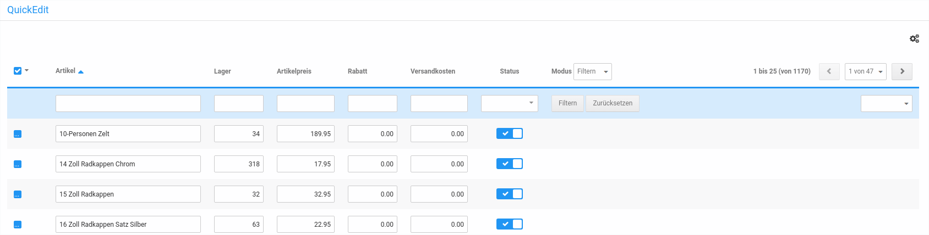The width and height of the screenshot is (929, 235).
Task: Click the Zurücksetzen button
Action: coord(612,103)
